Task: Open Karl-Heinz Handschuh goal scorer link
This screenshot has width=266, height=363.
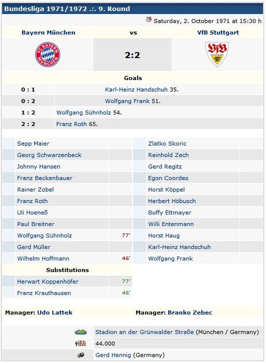Action: tap(136, 90)
